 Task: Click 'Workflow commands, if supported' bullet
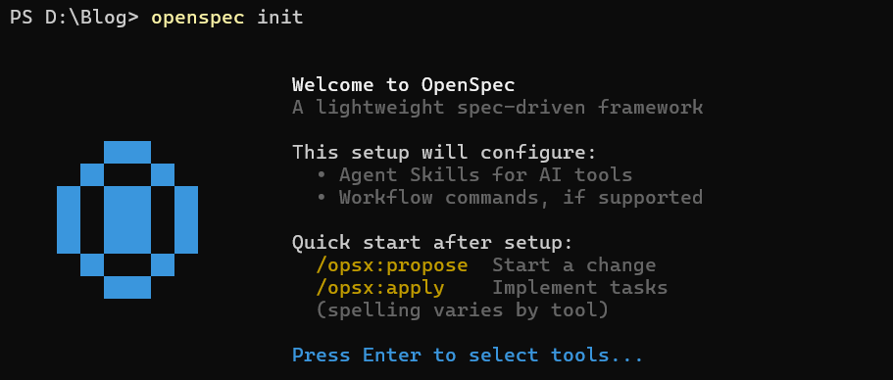pos(521,198)
